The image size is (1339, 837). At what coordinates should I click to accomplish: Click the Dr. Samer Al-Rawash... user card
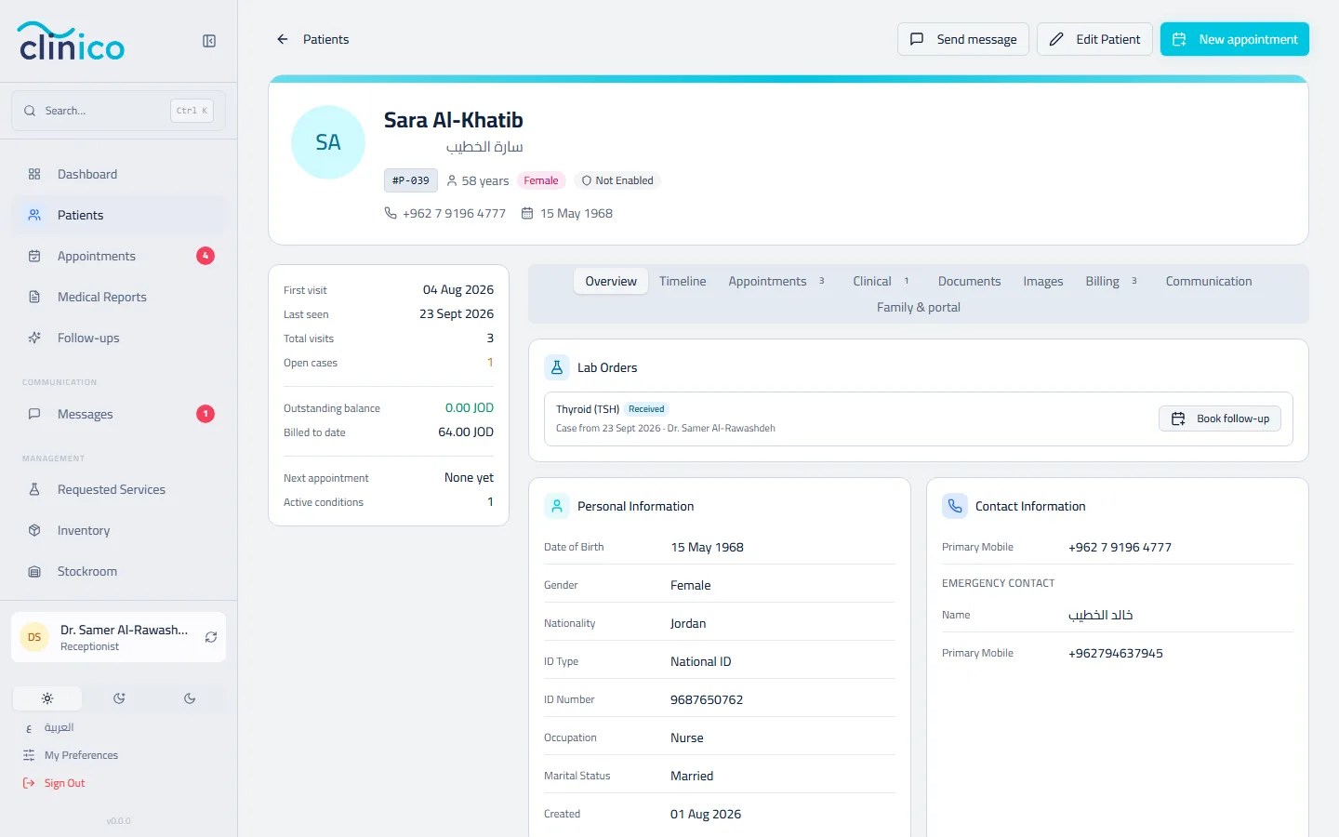click(x=118, y=637)
